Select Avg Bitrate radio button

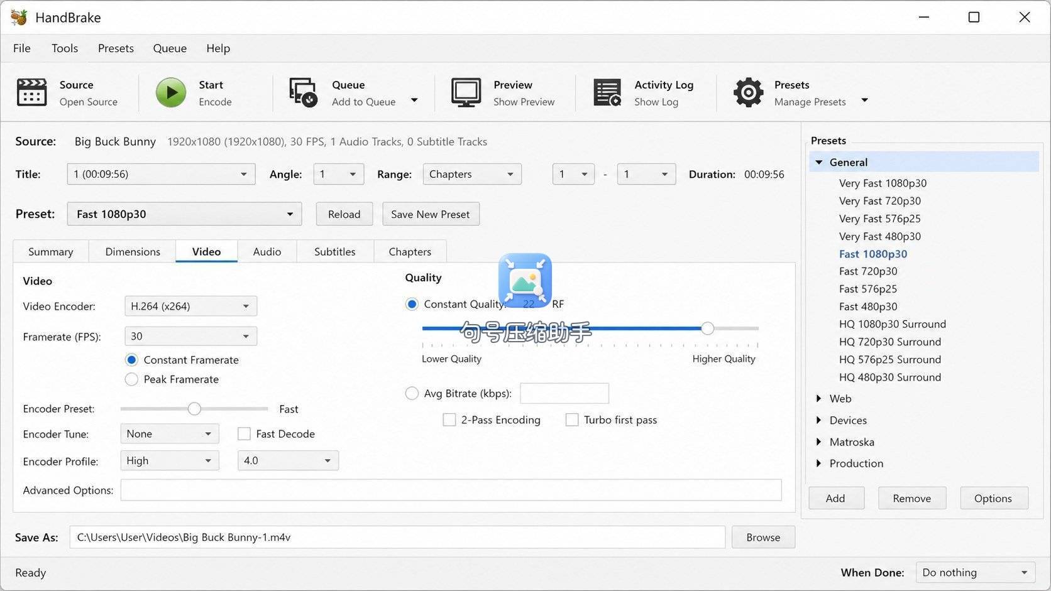[412, 394]
